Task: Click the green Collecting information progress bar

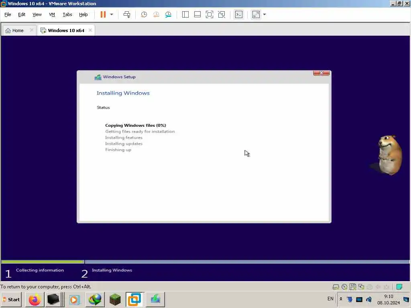Action: 43,261
